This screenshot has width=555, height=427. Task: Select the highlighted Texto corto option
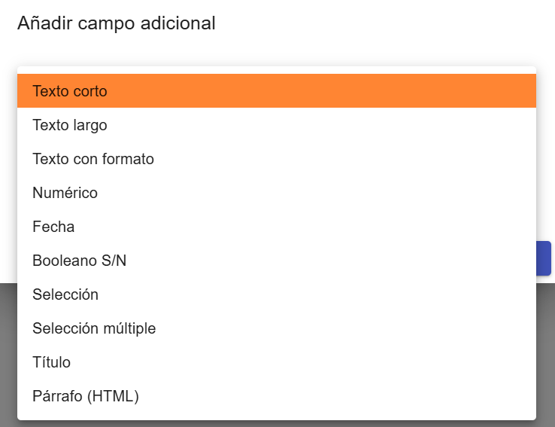pyautogui.click(x=277, y=91)
